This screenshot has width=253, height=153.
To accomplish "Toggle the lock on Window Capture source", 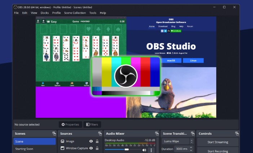I will [97, 148].
